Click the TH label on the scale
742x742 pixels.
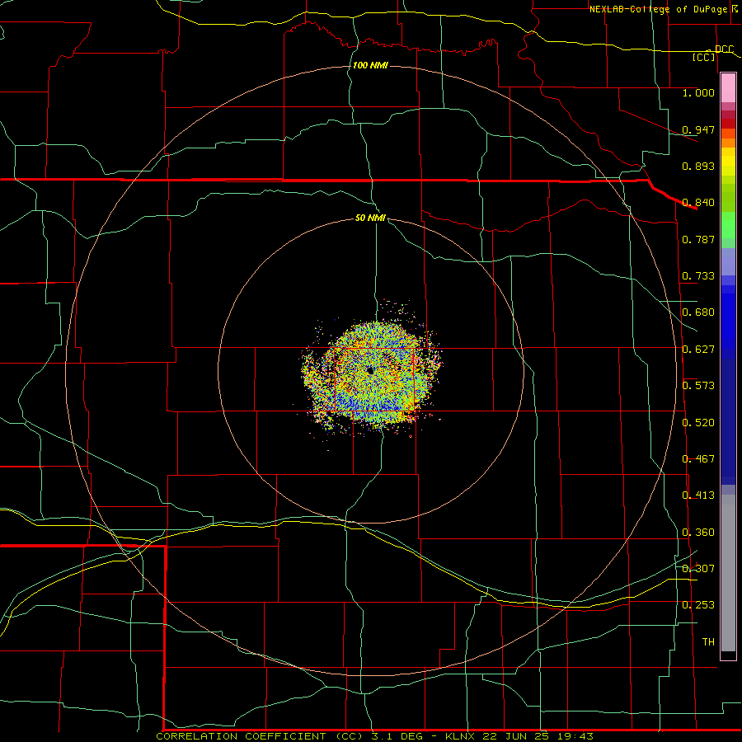(708, 642)
